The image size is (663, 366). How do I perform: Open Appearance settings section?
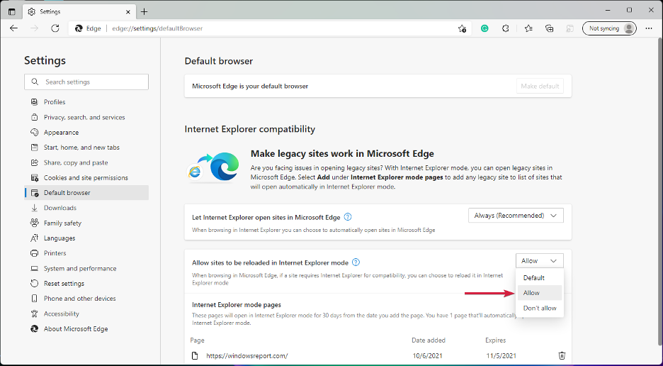pyautogui.click(x=86, y=133)
